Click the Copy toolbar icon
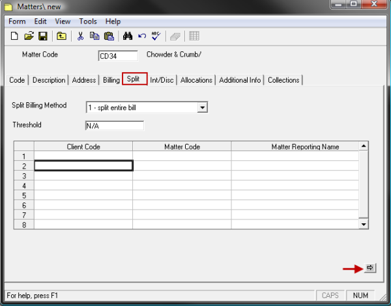 pyautogui.click(x=94, y=36)
